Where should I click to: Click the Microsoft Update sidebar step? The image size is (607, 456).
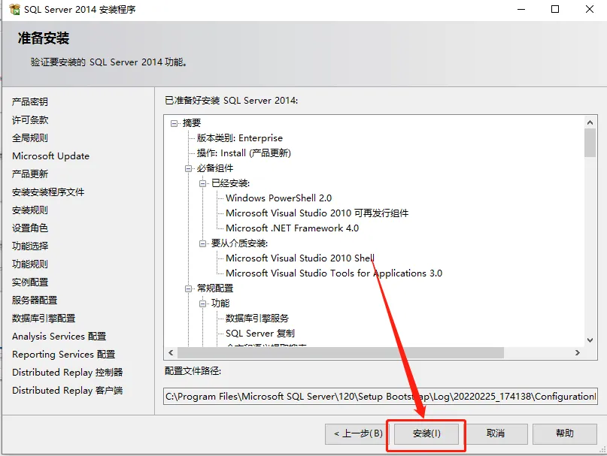click(50, 156)
